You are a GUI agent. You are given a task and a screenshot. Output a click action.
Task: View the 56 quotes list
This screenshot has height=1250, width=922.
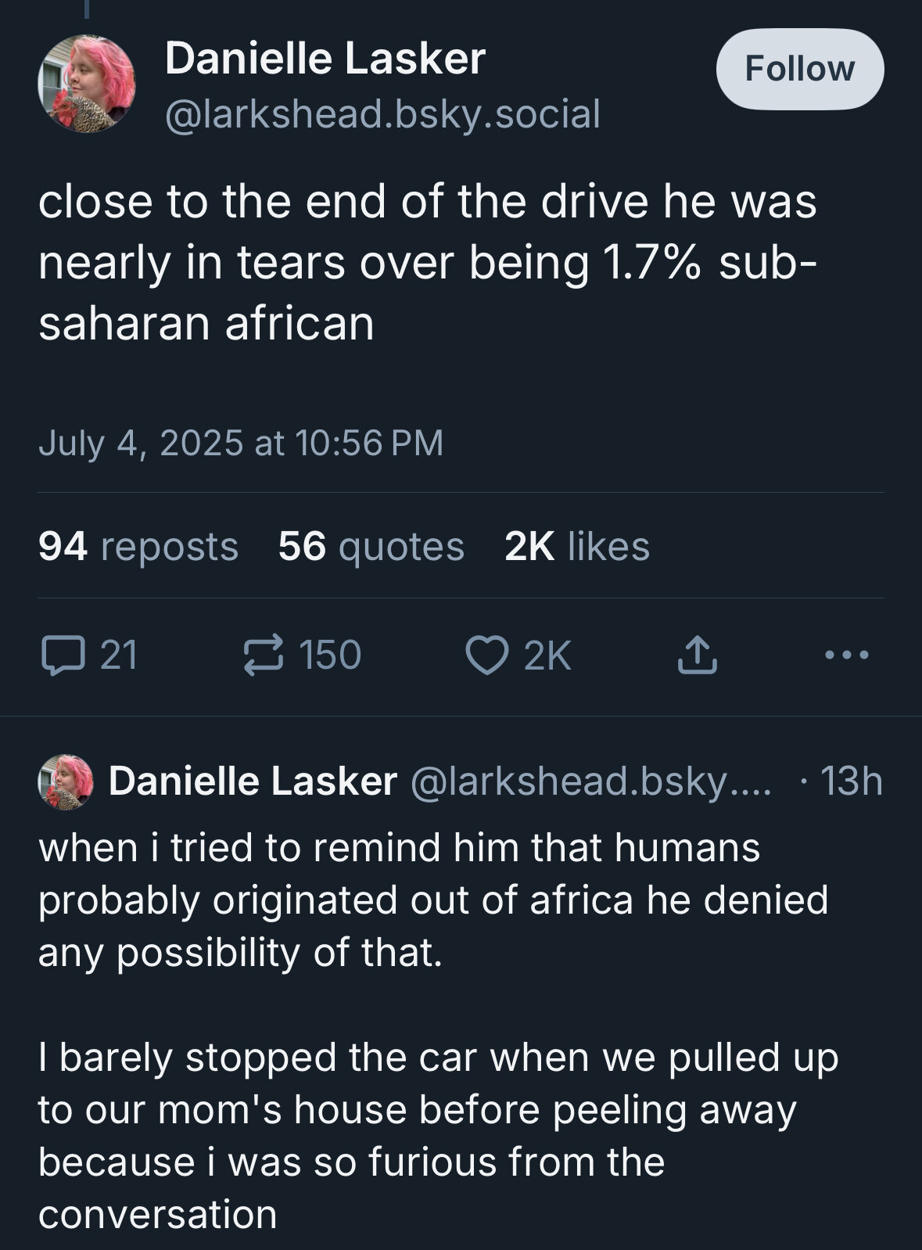(x=371, y=546)
